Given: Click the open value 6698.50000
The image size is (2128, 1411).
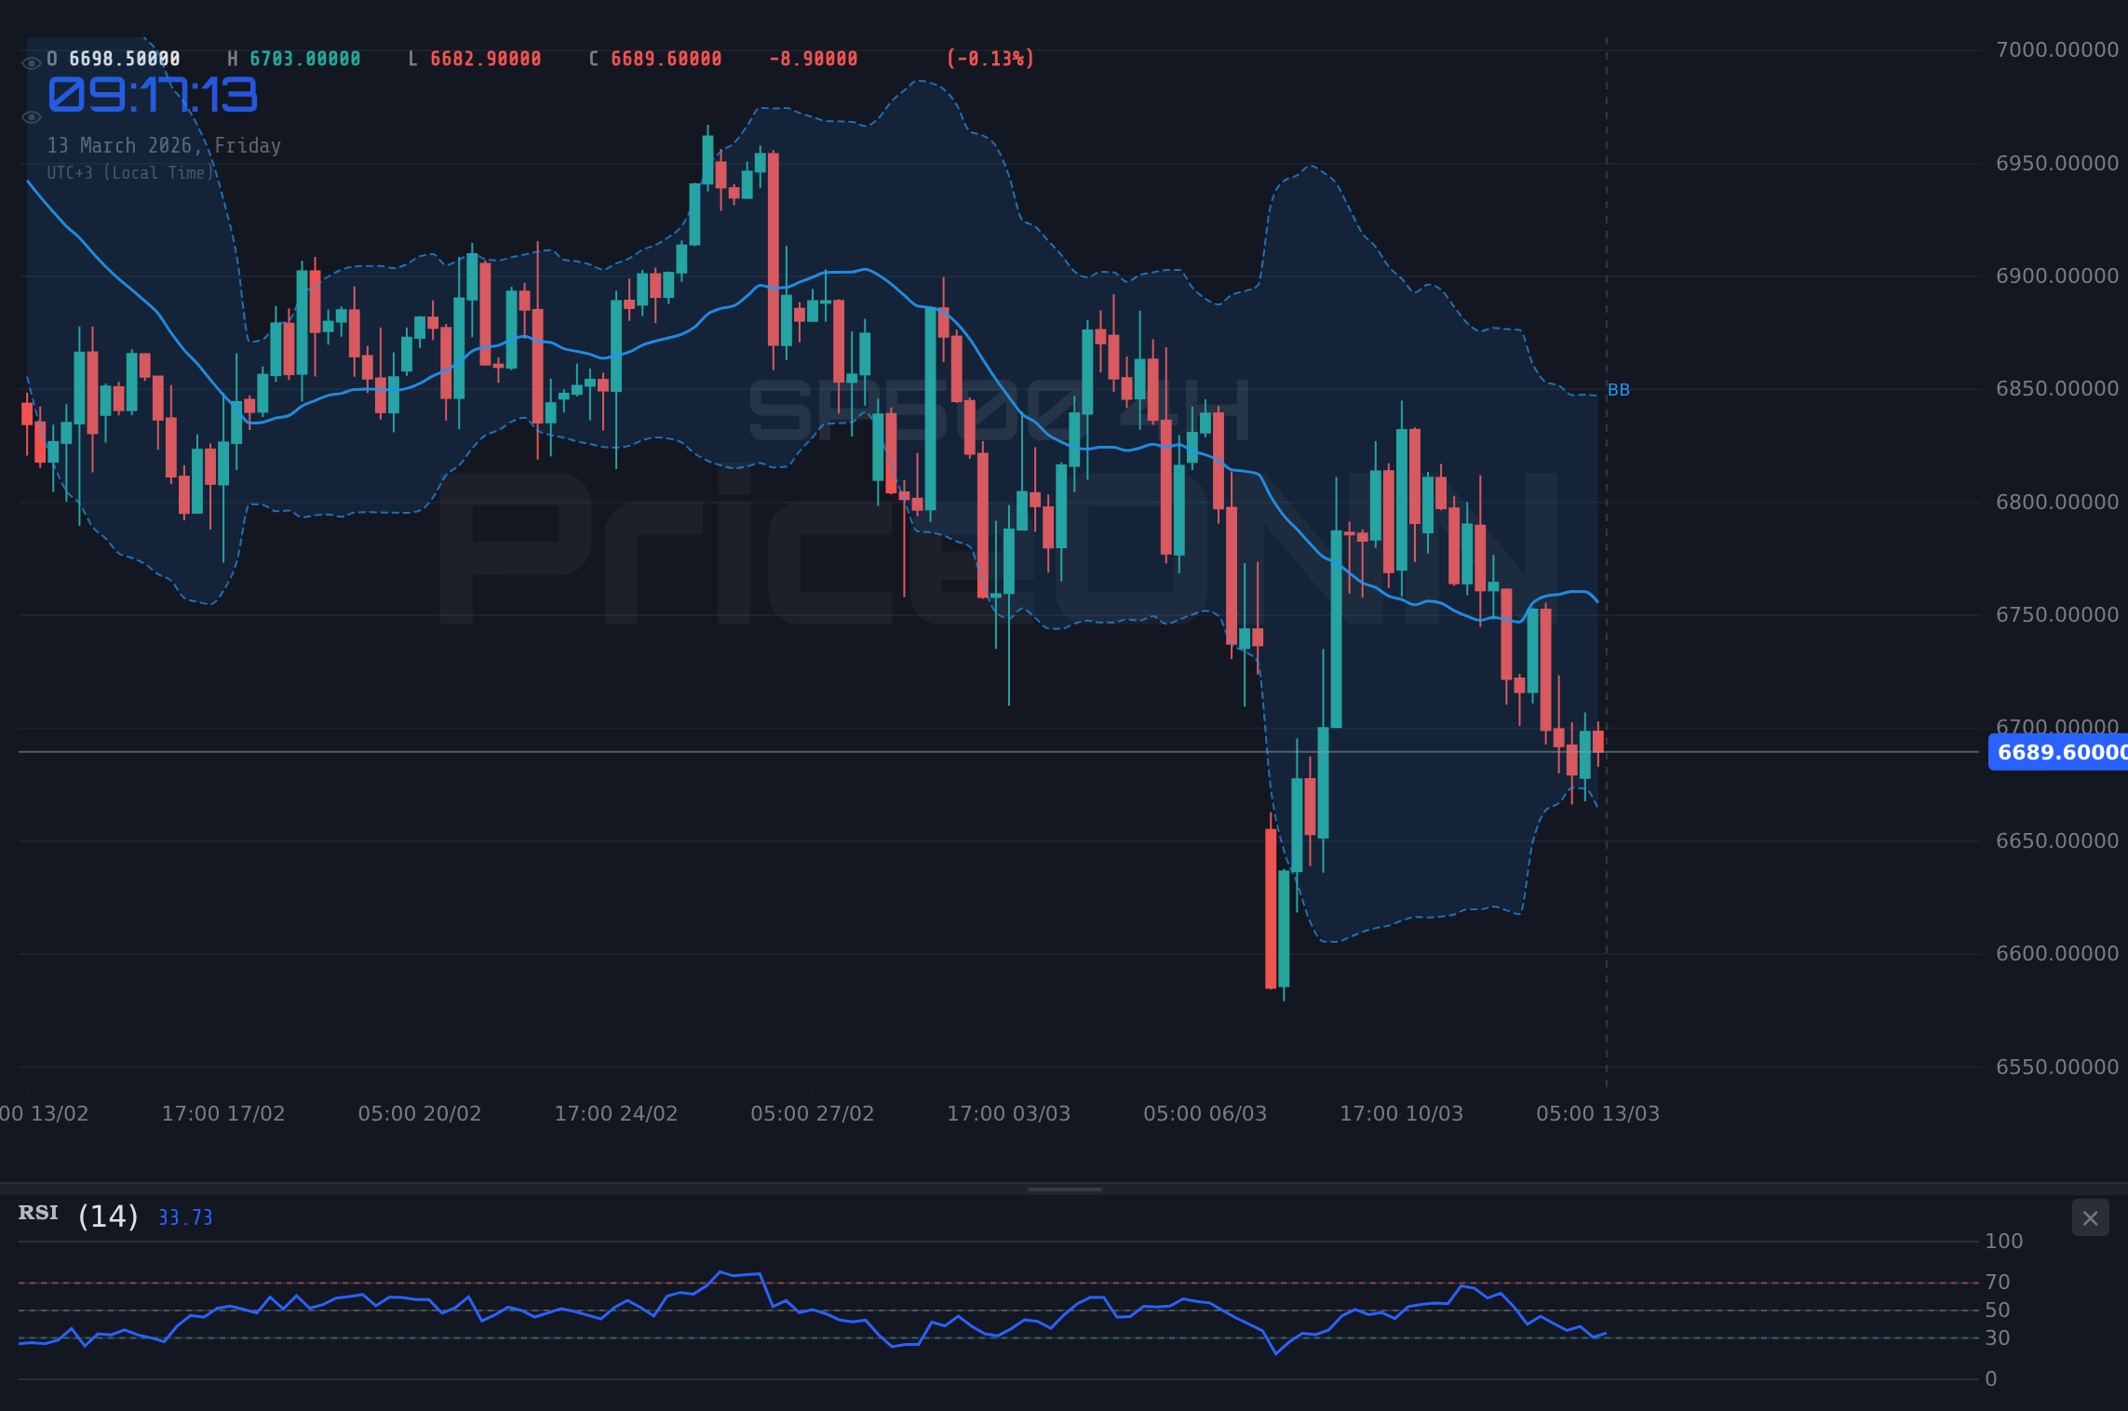Looking at the screenshot, I should tap(125, 59).
